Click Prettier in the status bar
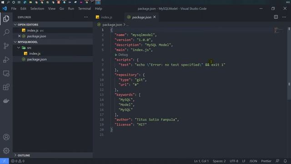291x164 pixels. point(266,161)
